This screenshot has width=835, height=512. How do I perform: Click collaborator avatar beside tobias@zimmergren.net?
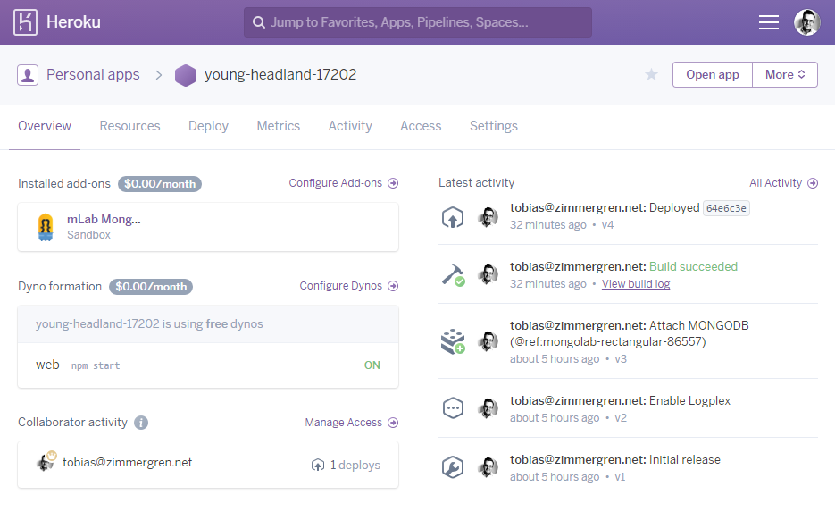click(46, 461)
